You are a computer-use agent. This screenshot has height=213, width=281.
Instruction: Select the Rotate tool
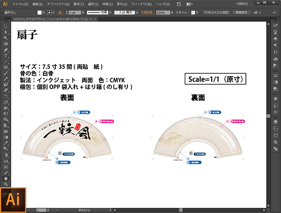6,96
